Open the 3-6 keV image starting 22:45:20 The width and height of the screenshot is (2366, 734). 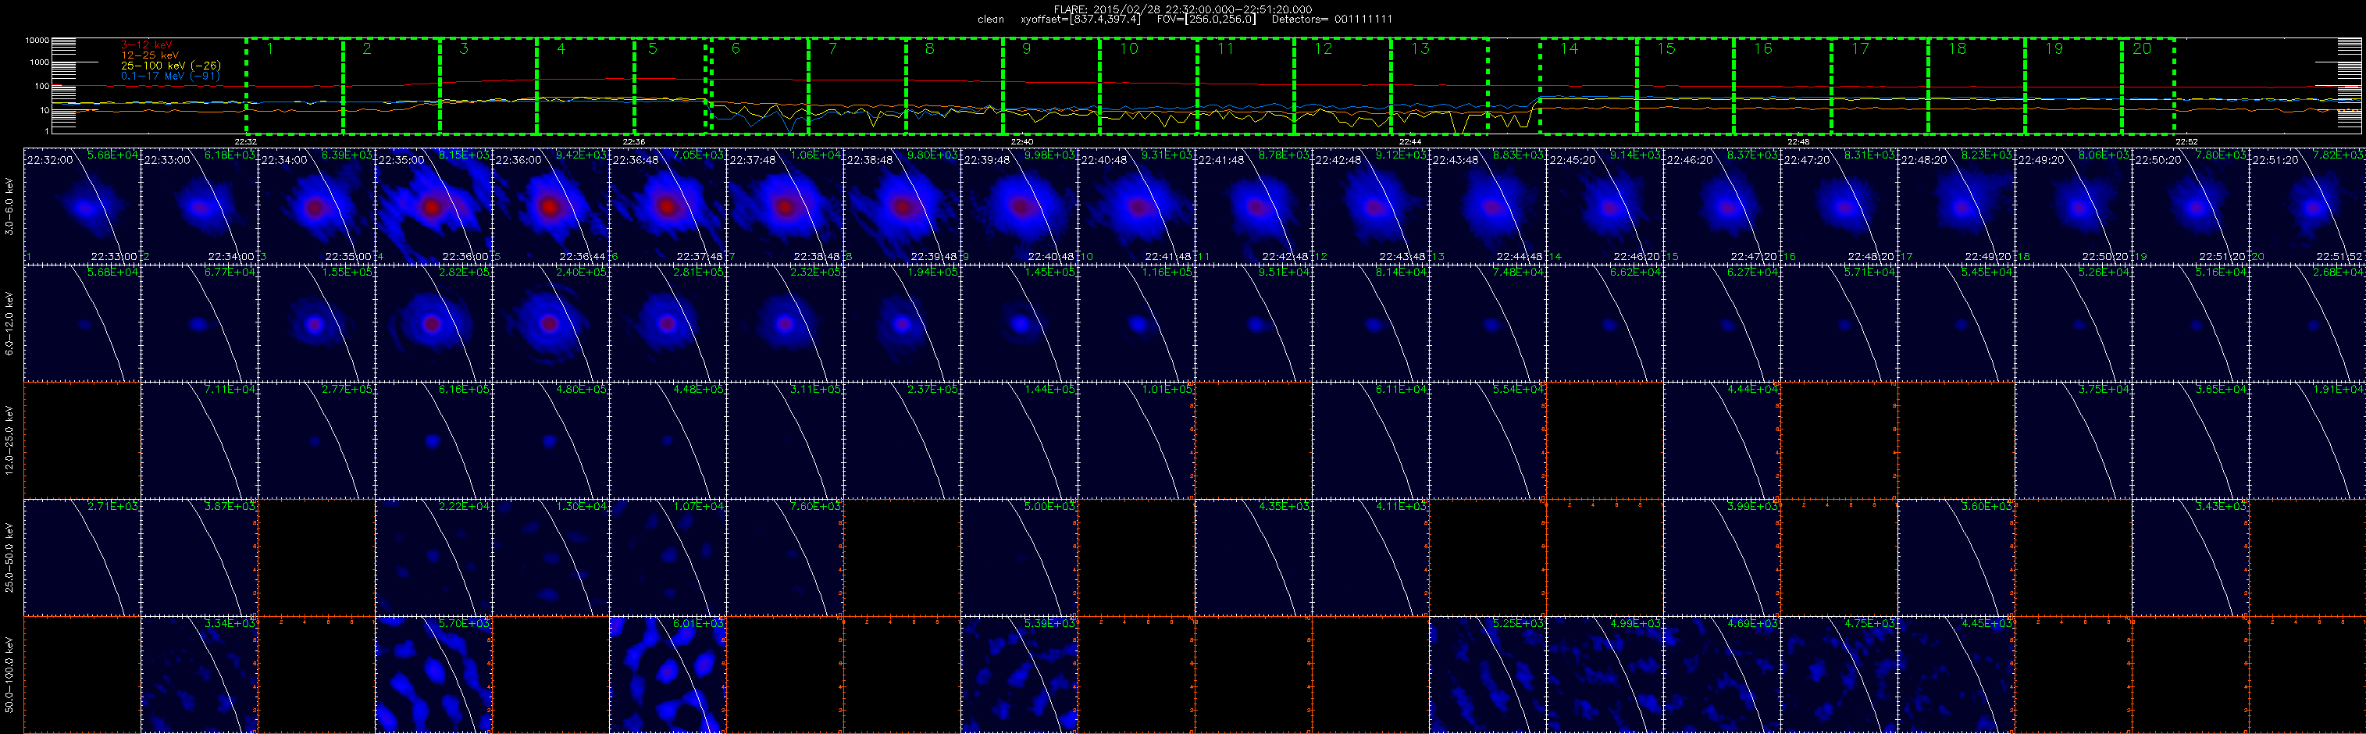[x=1605, y=206]
